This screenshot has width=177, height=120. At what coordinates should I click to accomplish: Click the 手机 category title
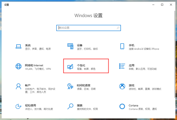(131, 45)
